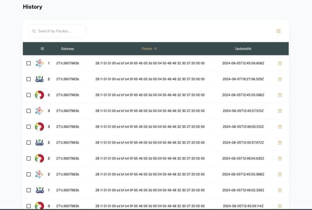The width and height of the screenshot is (312, 210).
Task: Sort table by UpdatedAt column
Action: pyautogui.click(x=243, y=49)
